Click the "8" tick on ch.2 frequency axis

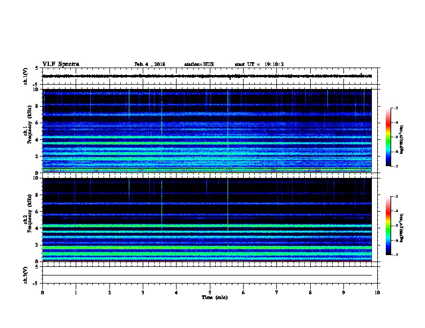[37, 195]
